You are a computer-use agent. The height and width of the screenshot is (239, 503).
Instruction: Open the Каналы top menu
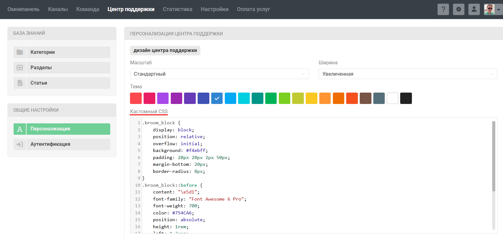pyautogui.click(x=58, y=9)
